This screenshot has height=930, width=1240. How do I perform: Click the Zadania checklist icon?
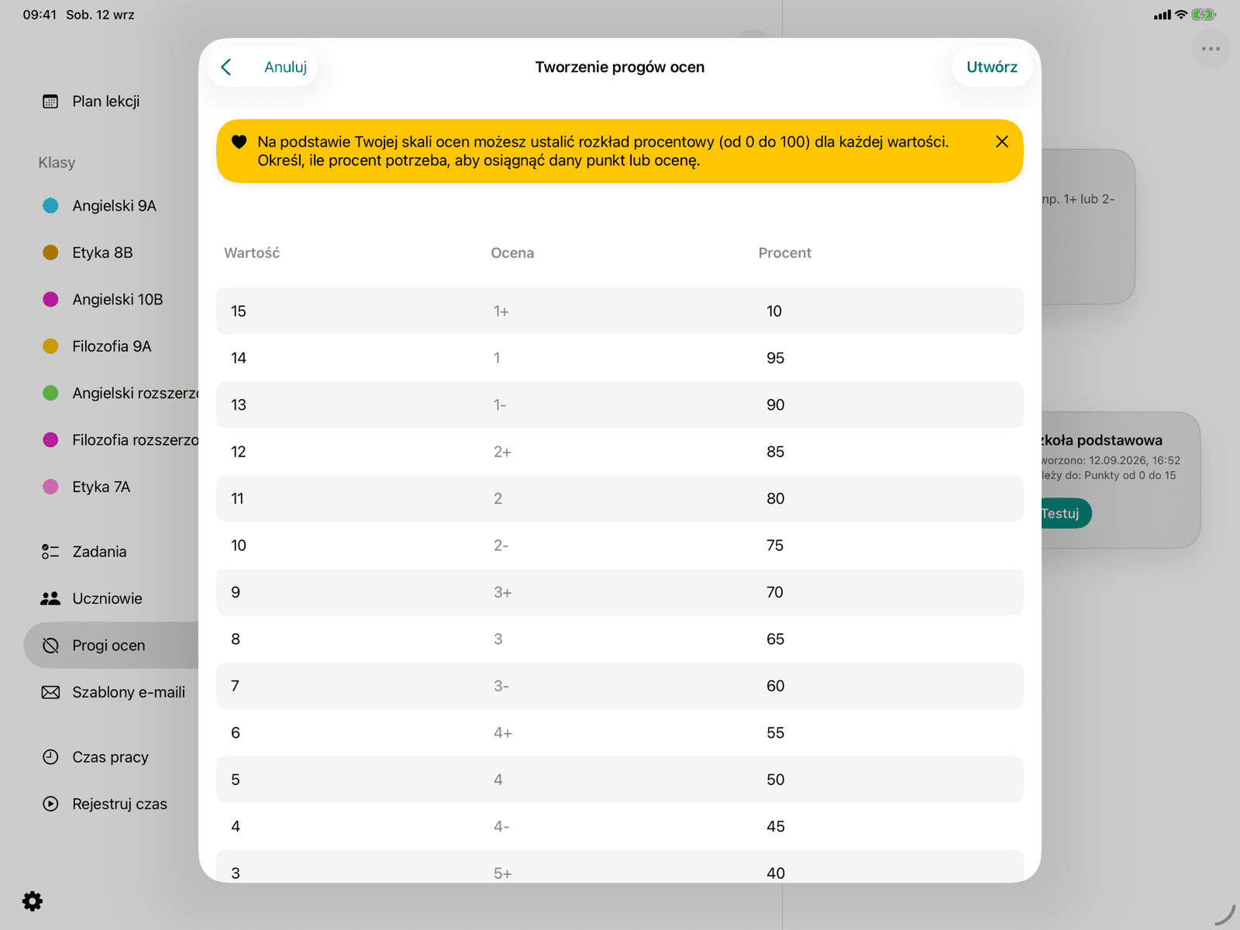pos(50,552)
